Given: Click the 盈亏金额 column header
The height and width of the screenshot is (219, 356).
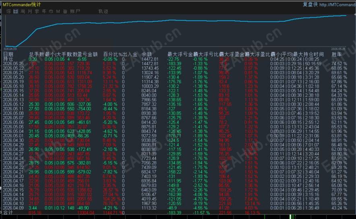Looking at the screenshot, I should (88, 54).
